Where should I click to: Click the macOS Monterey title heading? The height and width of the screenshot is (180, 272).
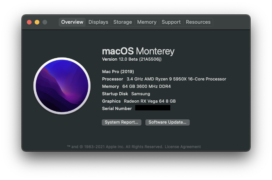click(x=138, y=51)
